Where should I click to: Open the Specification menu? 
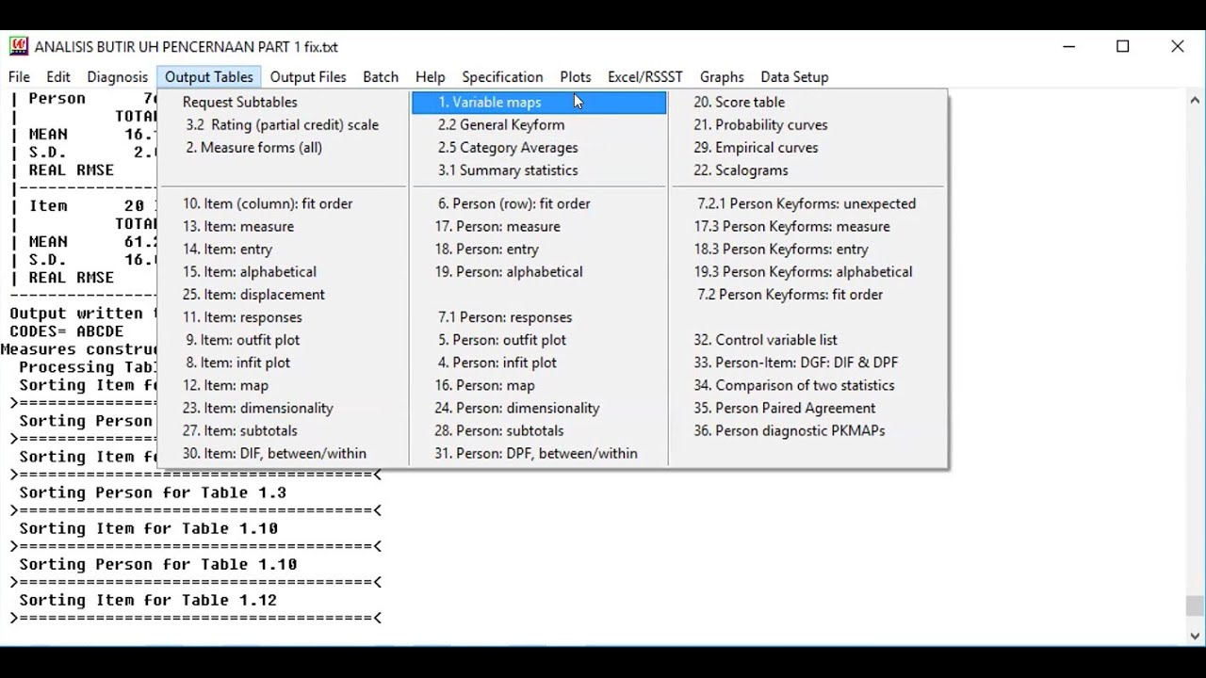tap(502, 77)
